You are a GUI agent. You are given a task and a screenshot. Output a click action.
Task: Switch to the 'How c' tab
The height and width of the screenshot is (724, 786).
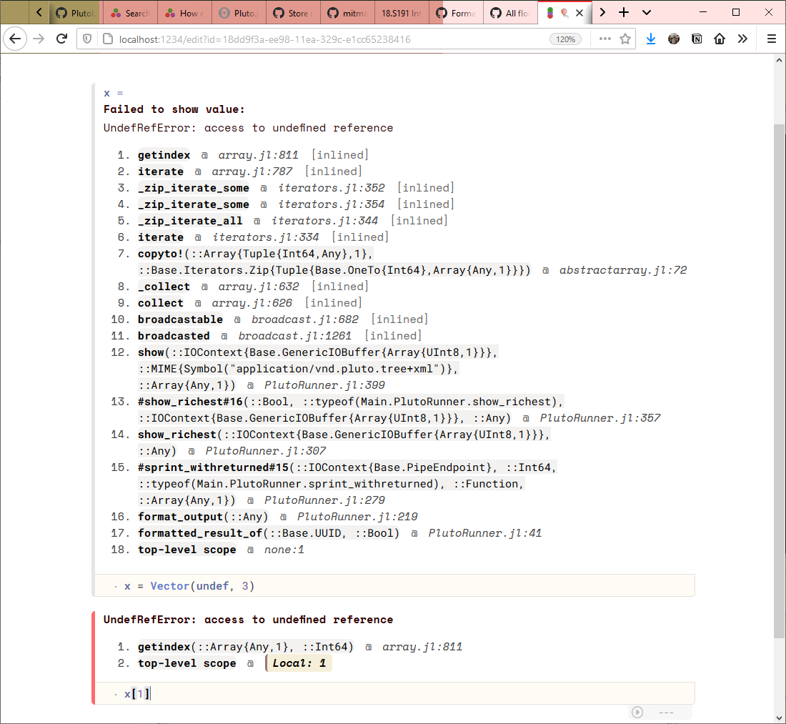coord(185,13)
